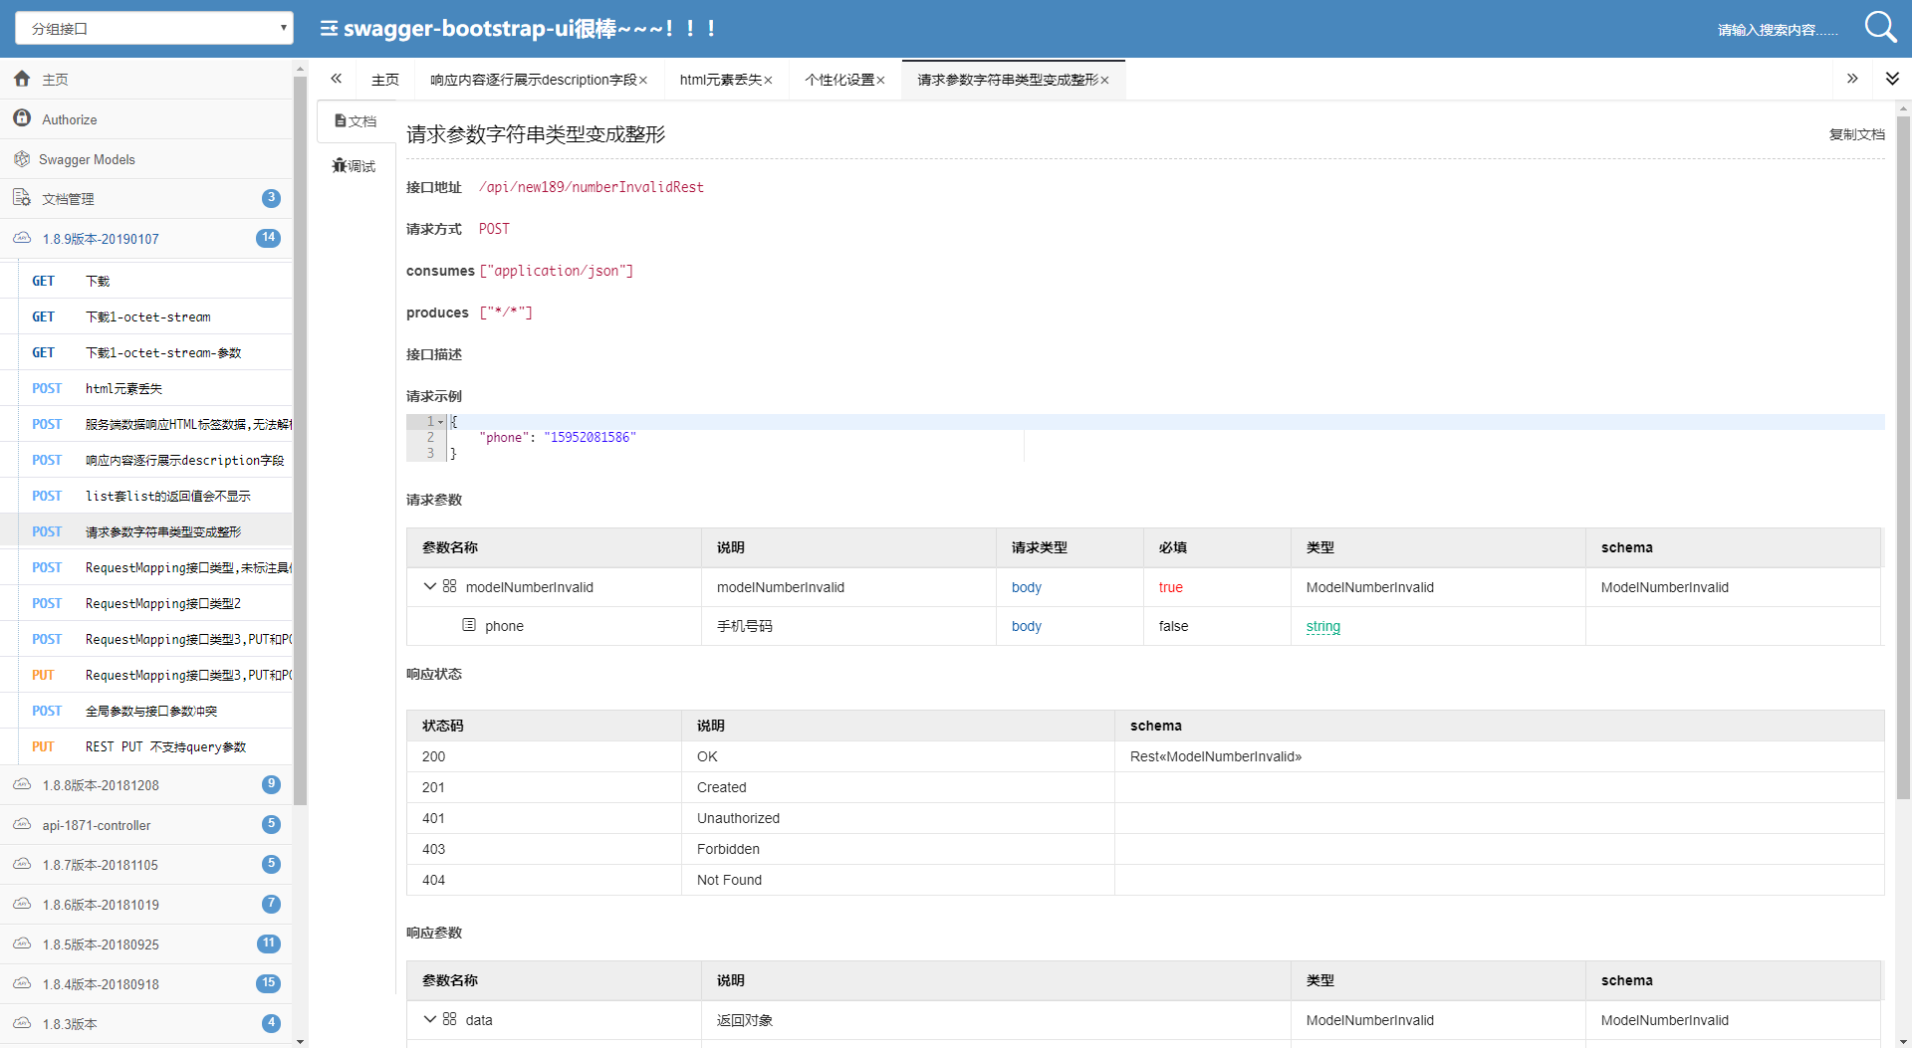Fold the JSON request example at line 1

(441, 422)
